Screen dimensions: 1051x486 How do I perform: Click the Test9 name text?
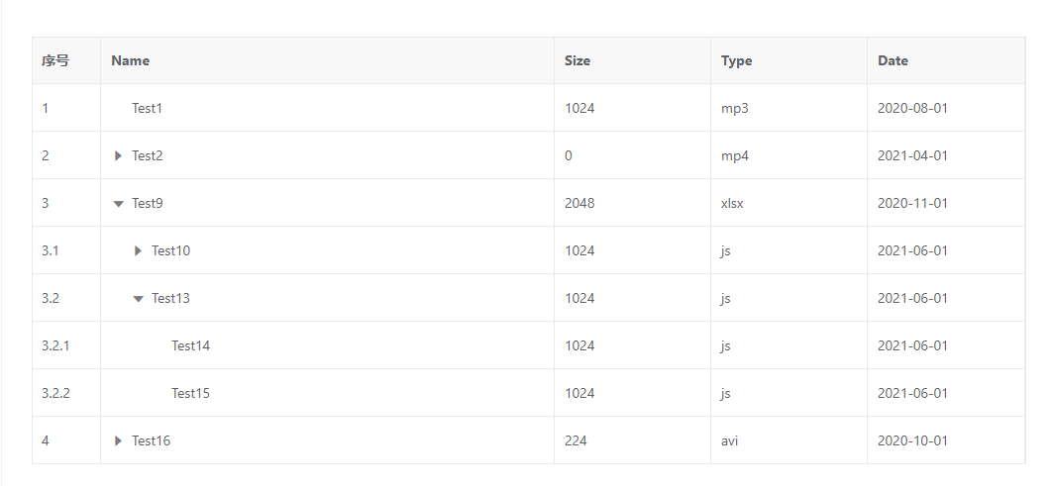[148, 203]
